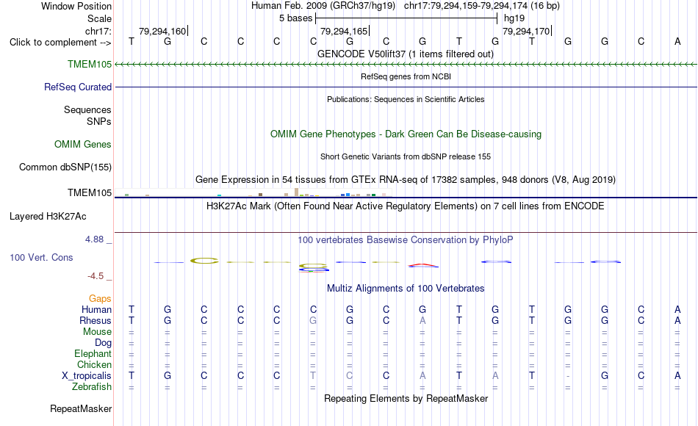
Task: Click the Layered H3K27Ac track label
Action: click(x=48, y=217)
